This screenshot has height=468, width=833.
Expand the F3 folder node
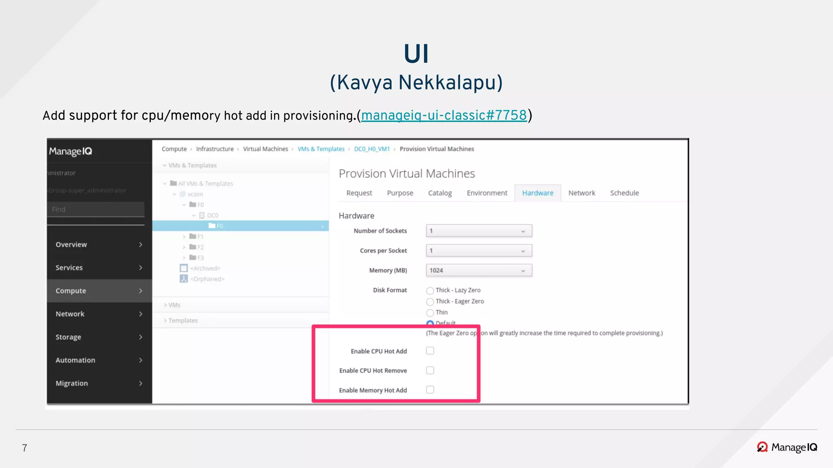[184, 258]
